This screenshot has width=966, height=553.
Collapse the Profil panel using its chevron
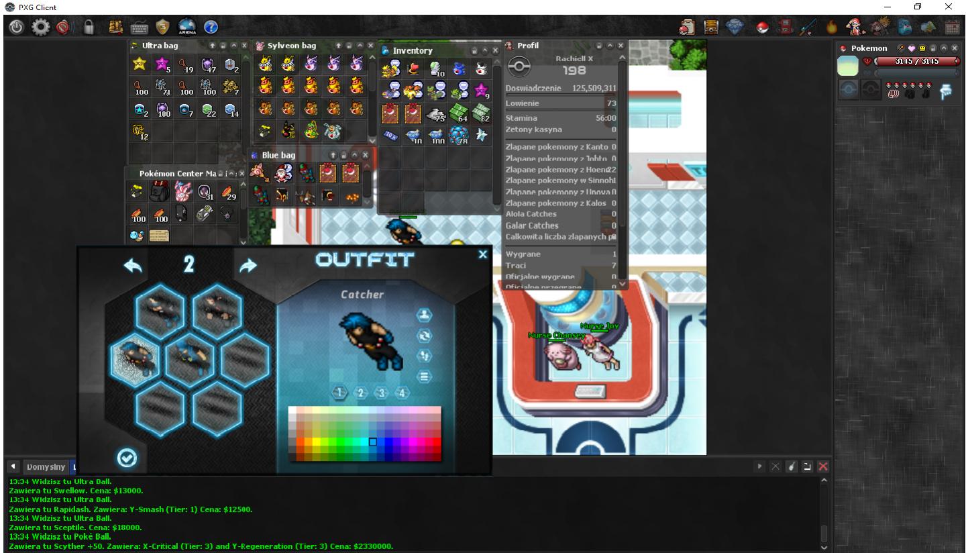[x=610, y=46]
